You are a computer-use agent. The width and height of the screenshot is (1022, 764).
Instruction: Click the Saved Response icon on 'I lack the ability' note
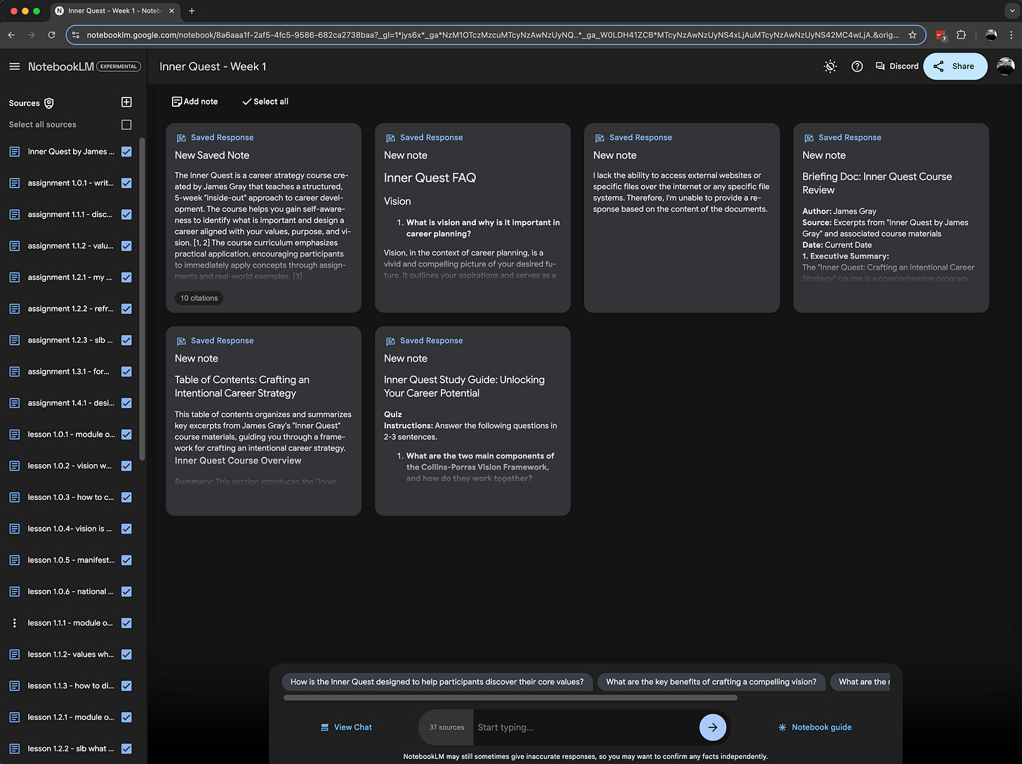599,138
